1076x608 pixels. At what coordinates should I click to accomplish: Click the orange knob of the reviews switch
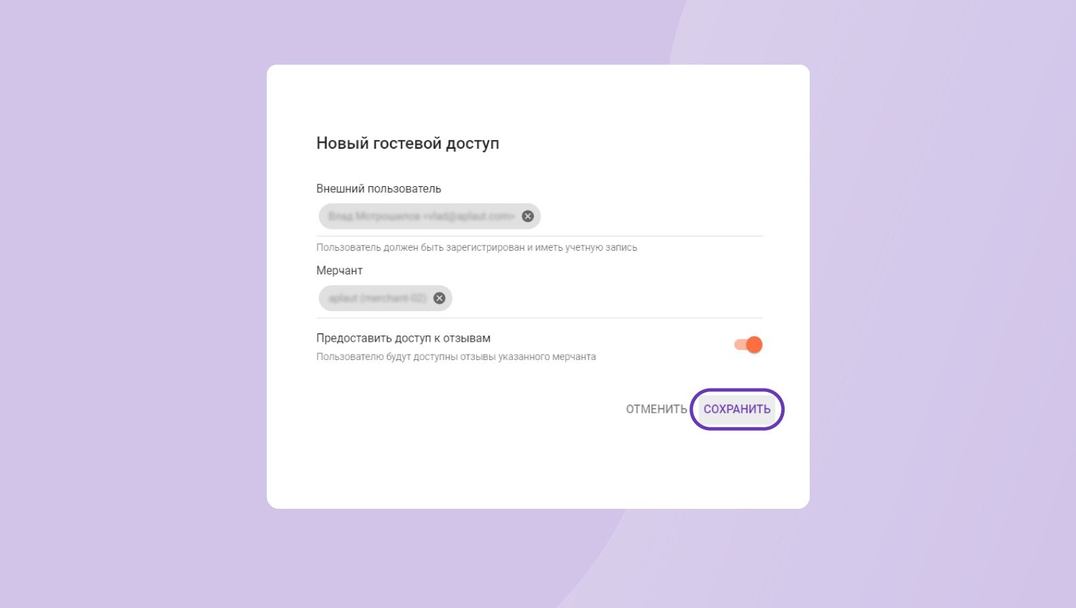coord(754,345)
